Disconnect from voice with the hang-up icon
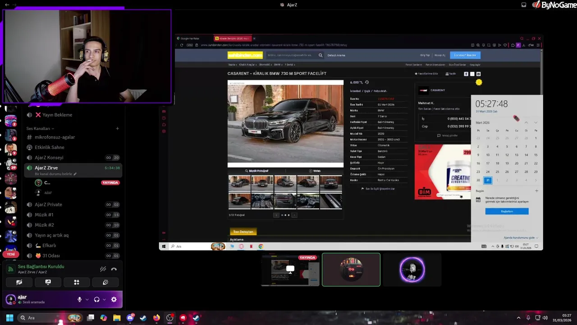 coord(114,269)
